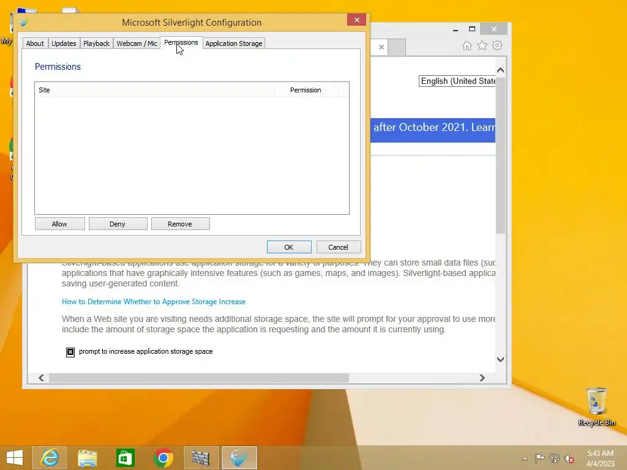The height and width of the screenshot is (470, 627).
Task: Open a new browser tab
Action: [x=397, y=47]
